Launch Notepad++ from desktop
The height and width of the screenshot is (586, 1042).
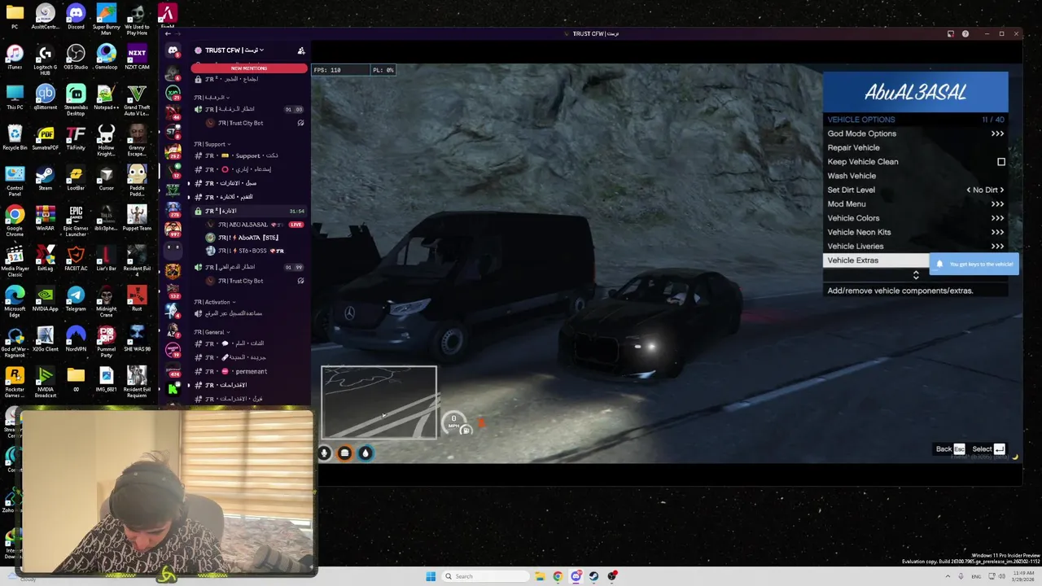pyautogui.click(x=106, y=97)
